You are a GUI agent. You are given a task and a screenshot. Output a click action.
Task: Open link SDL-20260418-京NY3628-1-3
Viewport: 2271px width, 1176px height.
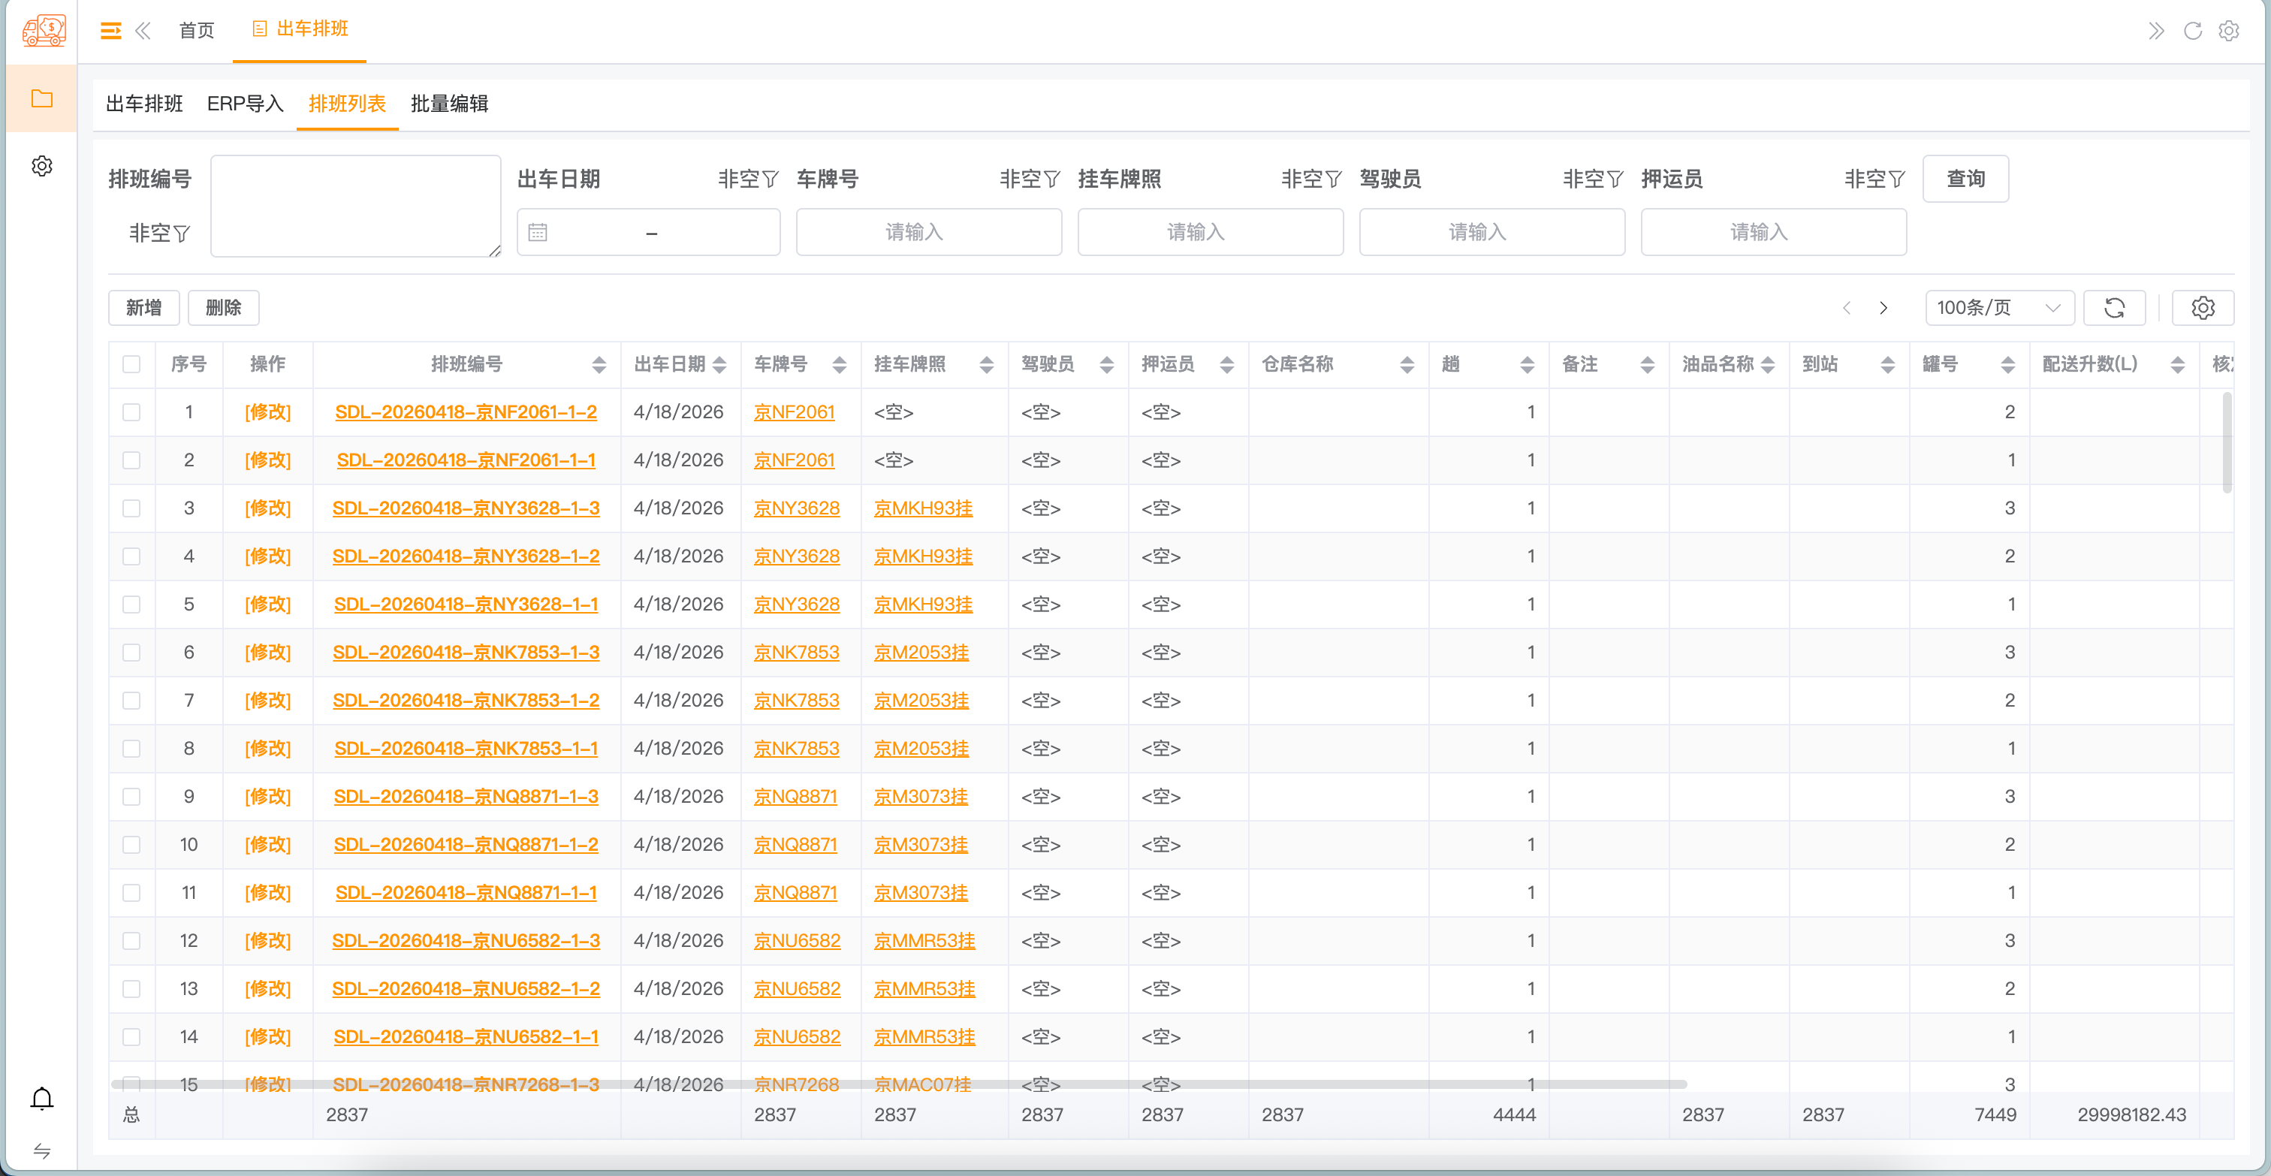click(466, 508)
